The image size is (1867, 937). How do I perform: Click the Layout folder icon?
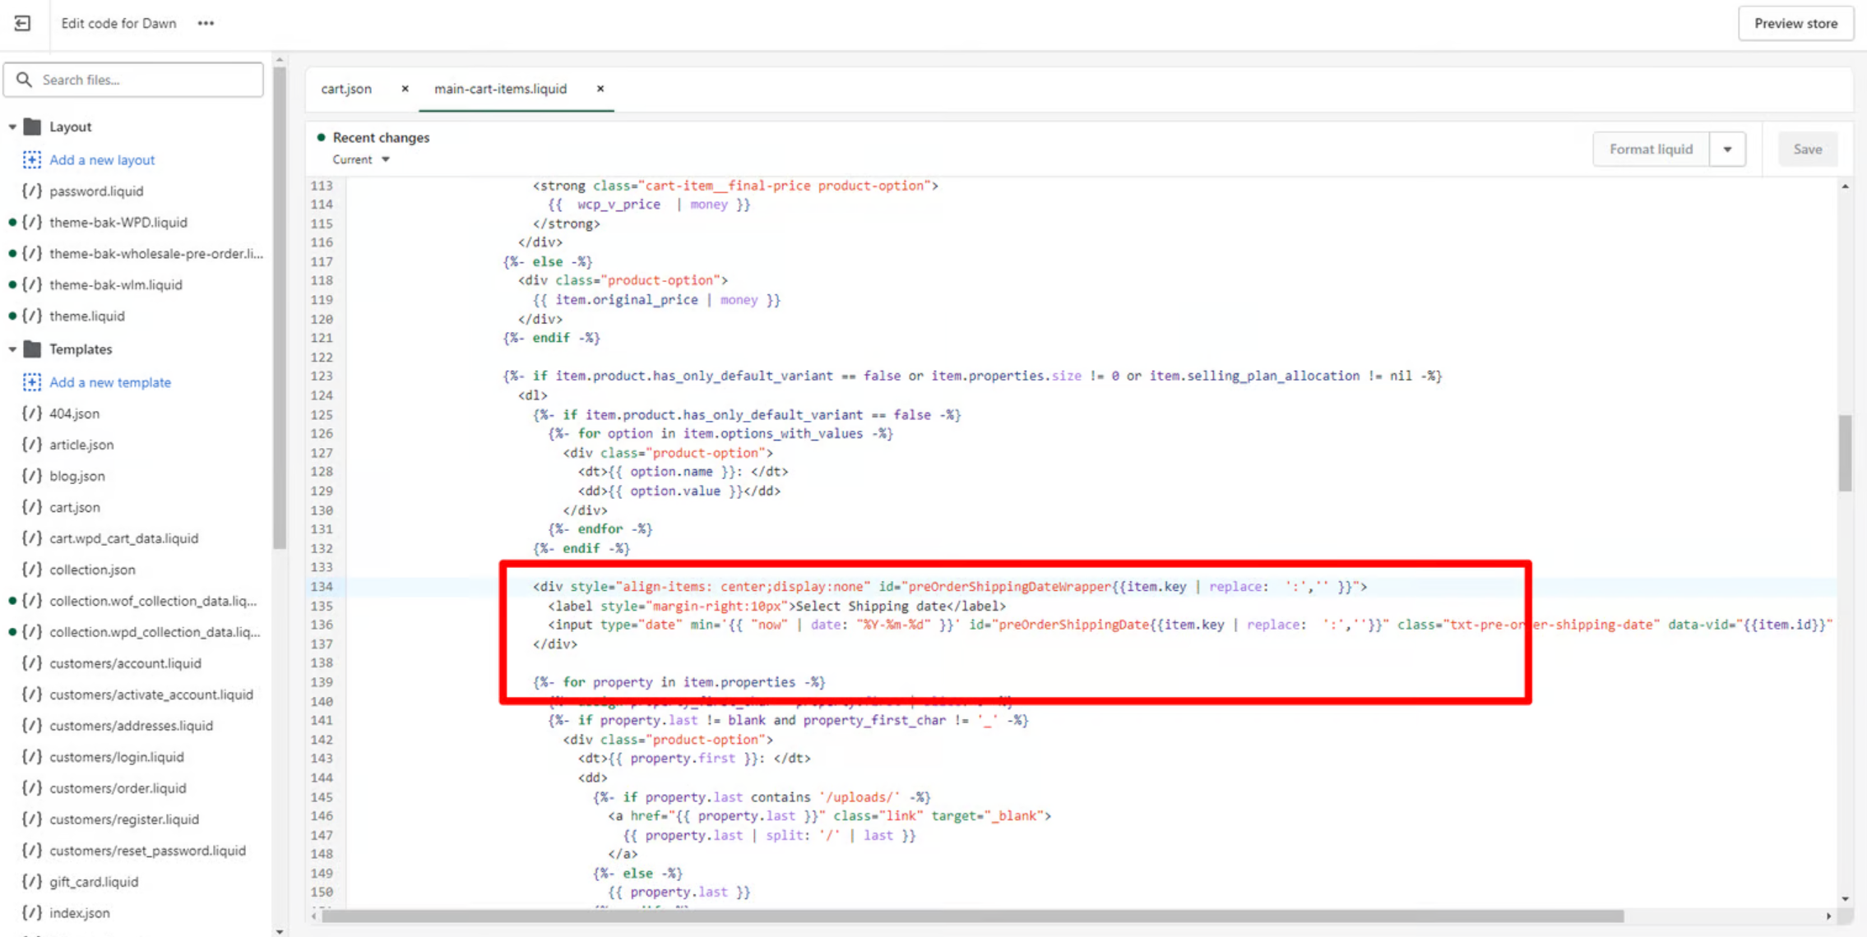coord(33,127)
